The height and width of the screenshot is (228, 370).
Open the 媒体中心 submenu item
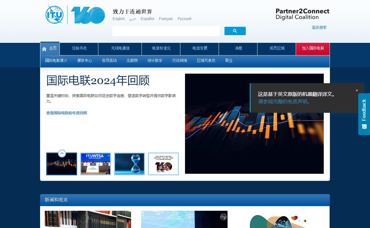(x=84, y=61)
